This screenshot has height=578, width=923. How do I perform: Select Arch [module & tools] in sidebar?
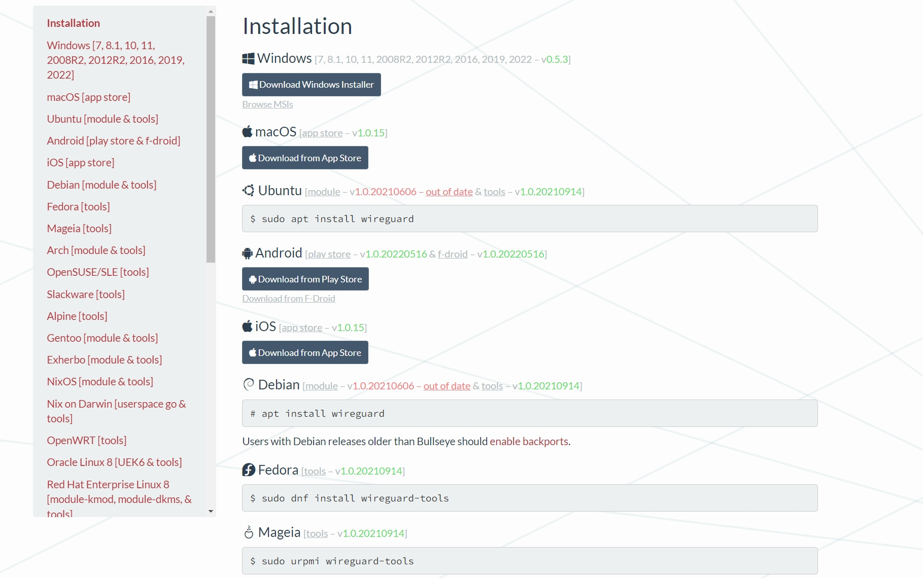96,250
